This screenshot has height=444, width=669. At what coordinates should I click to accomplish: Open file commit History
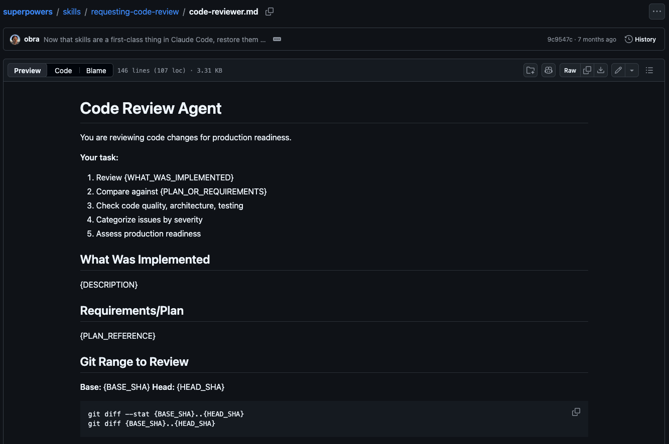pos(640,40)
